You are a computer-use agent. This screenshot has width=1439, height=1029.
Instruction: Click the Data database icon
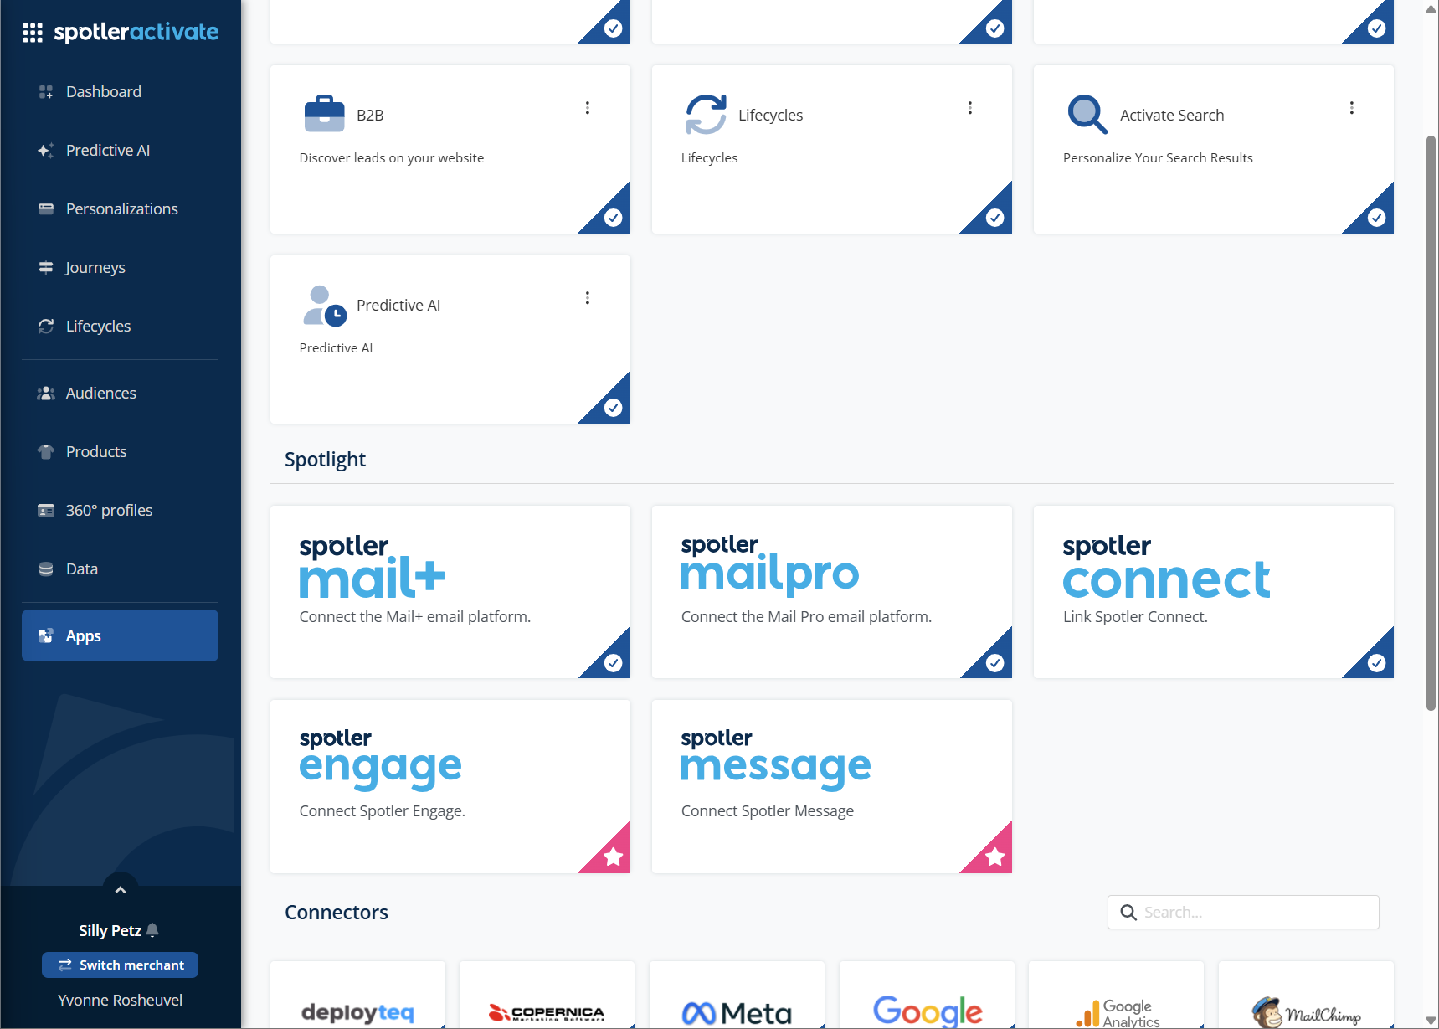(x=46, y=569)
